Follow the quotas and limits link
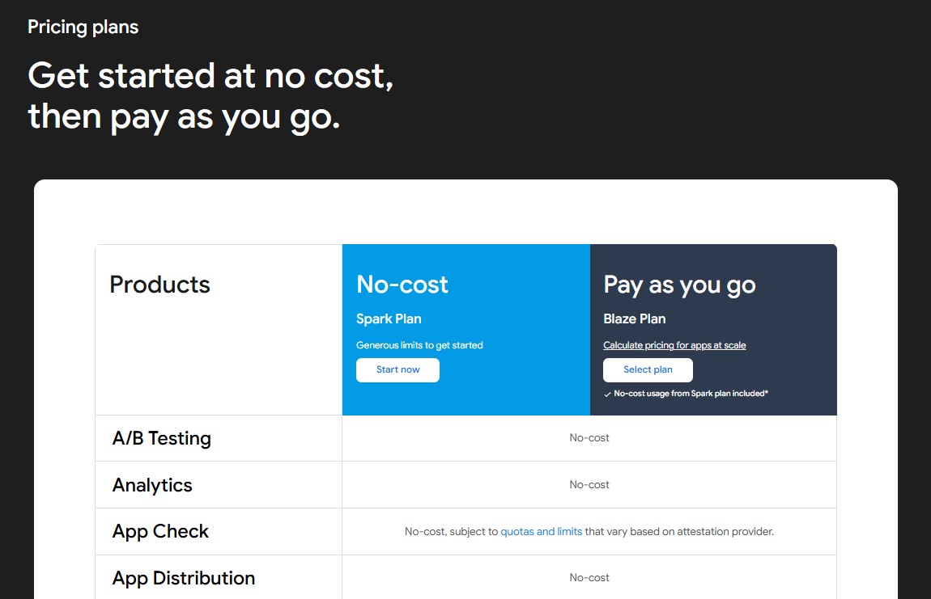 point(541,532)
